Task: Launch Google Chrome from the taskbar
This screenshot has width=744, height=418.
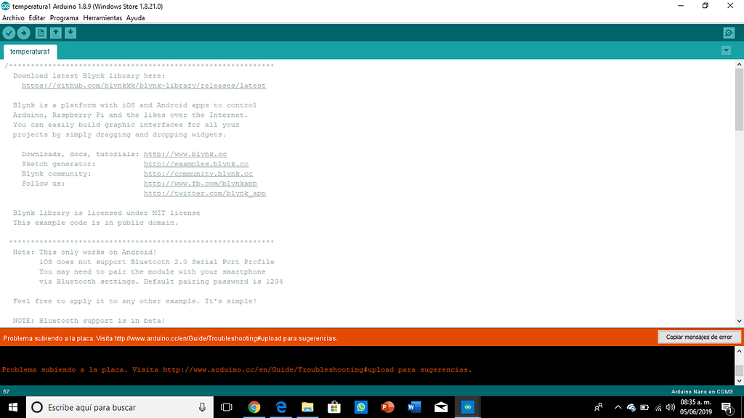Action: coord(254,408)
